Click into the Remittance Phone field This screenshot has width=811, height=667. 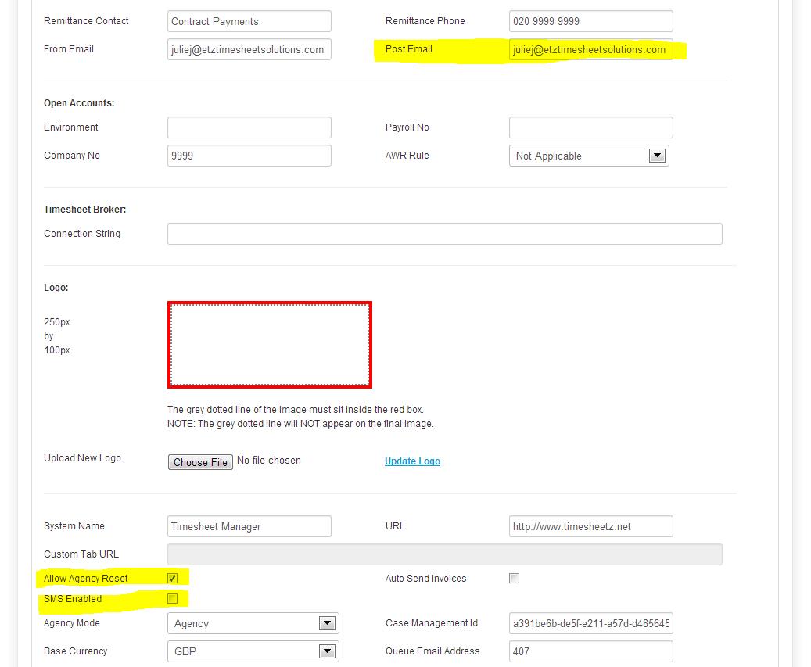point(590,21)
